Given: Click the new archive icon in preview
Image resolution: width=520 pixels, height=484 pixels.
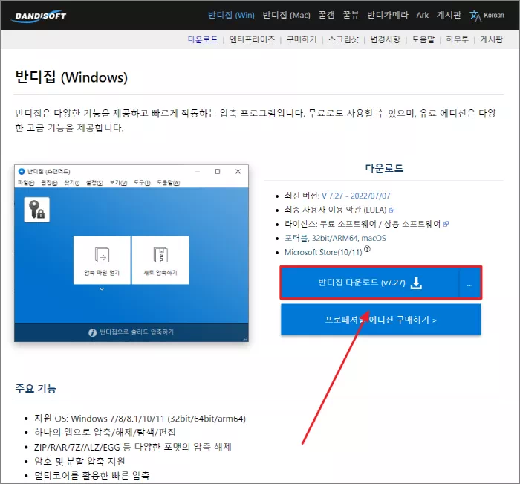Looking at the screenshot, I should (x=160, y=254).
